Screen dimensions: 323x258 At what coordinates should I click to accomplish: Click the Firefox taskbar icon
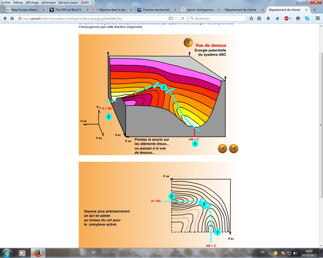pyautogui.click(x=38, y=253)
